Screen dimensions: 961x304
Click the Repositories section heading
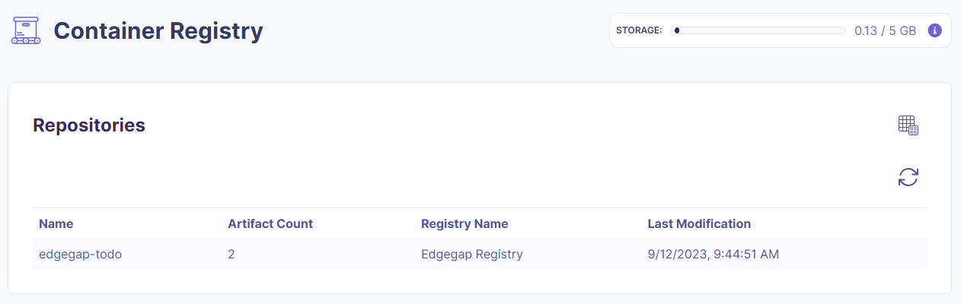click(x=89, y=125)
